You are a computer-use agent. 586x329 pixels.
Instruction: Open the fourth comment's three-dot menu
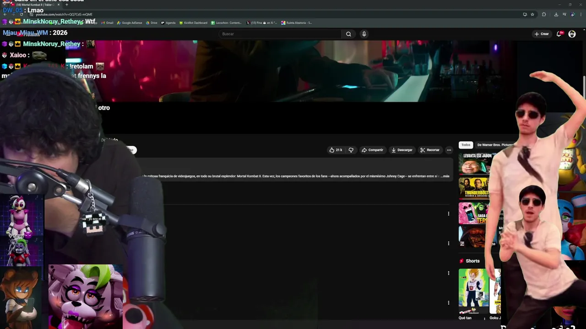[x=448, y=302]
